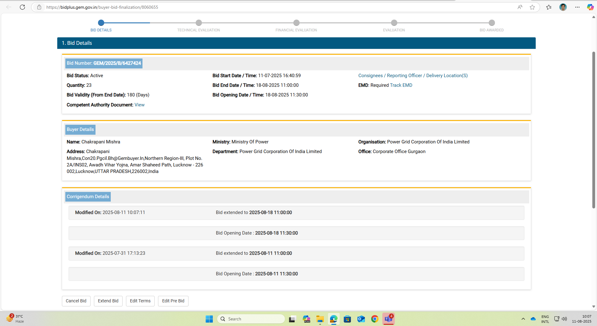
Task: Open browser profile avatar
Action: 563,7
